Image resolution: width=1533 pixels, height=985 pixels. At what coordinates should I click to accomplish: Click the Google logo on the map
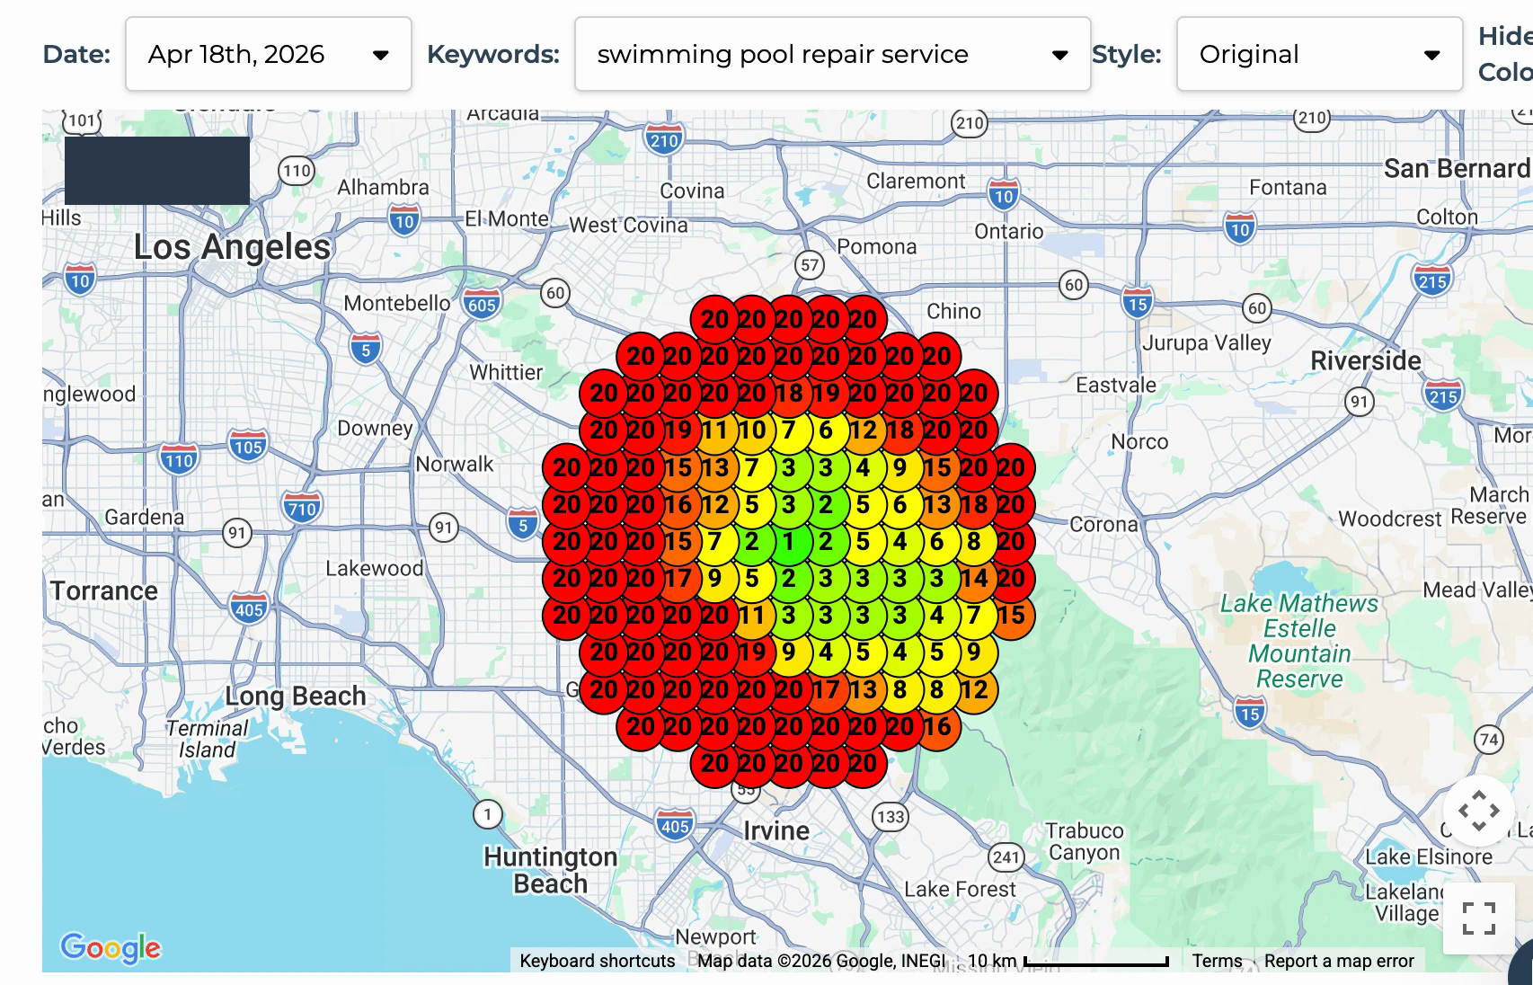click(111, 947)
